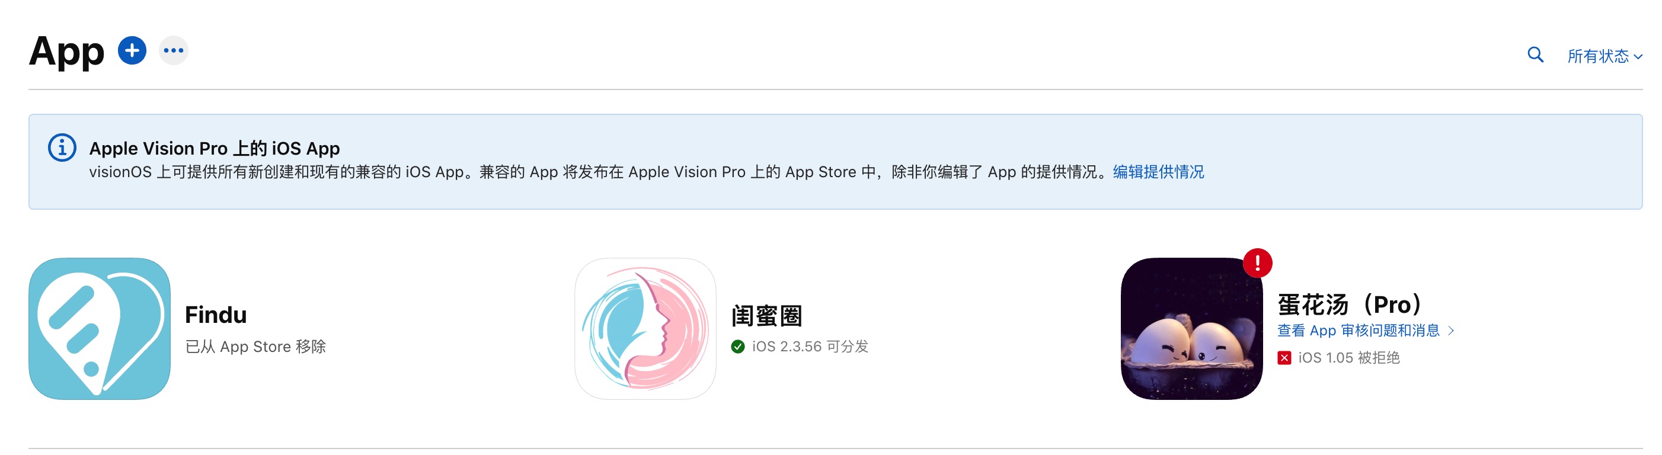
Task: Click red alert badge on 蛋花汤 icon
Action: tap(1257, 263)
